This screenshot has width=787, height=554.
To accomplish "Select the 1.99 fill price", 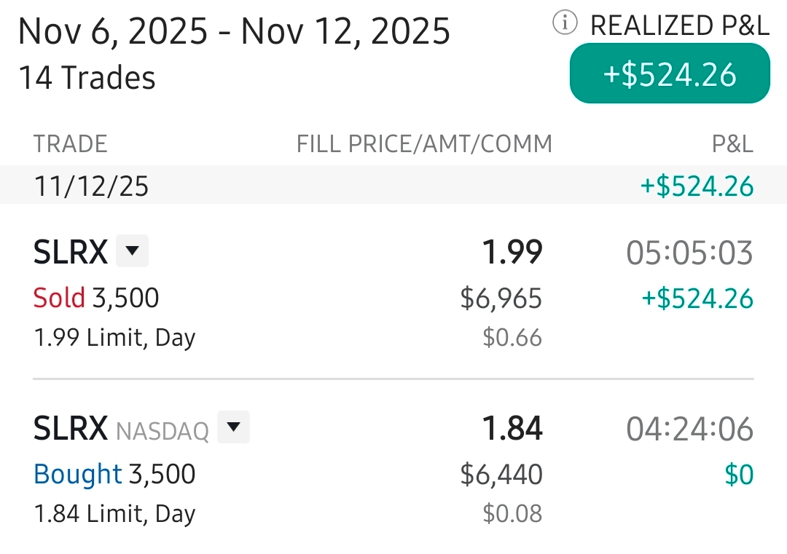I will coord(512,253).
